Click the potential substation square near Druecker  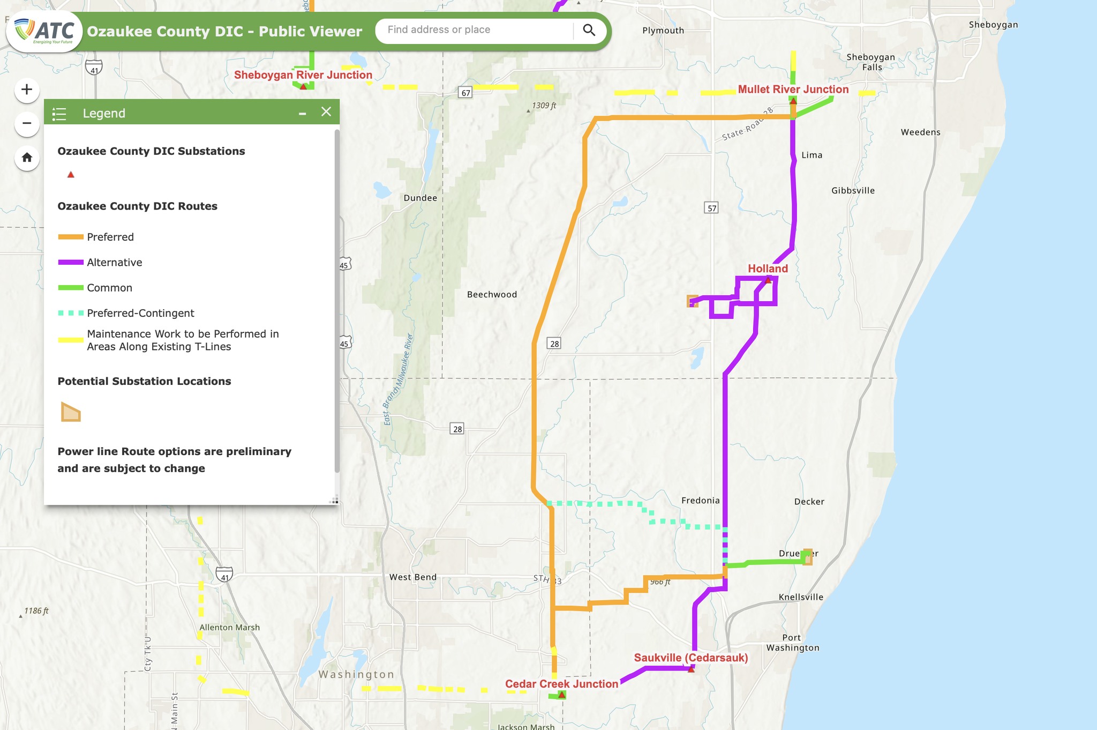[x=807, y=557]
